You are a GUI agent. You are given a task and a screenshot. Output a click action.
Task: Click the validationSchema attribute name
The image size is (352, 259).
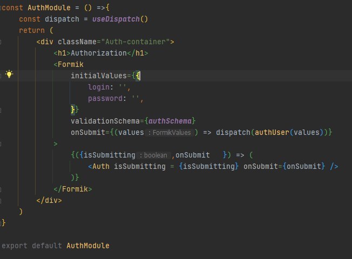click(x=105, y=121)
